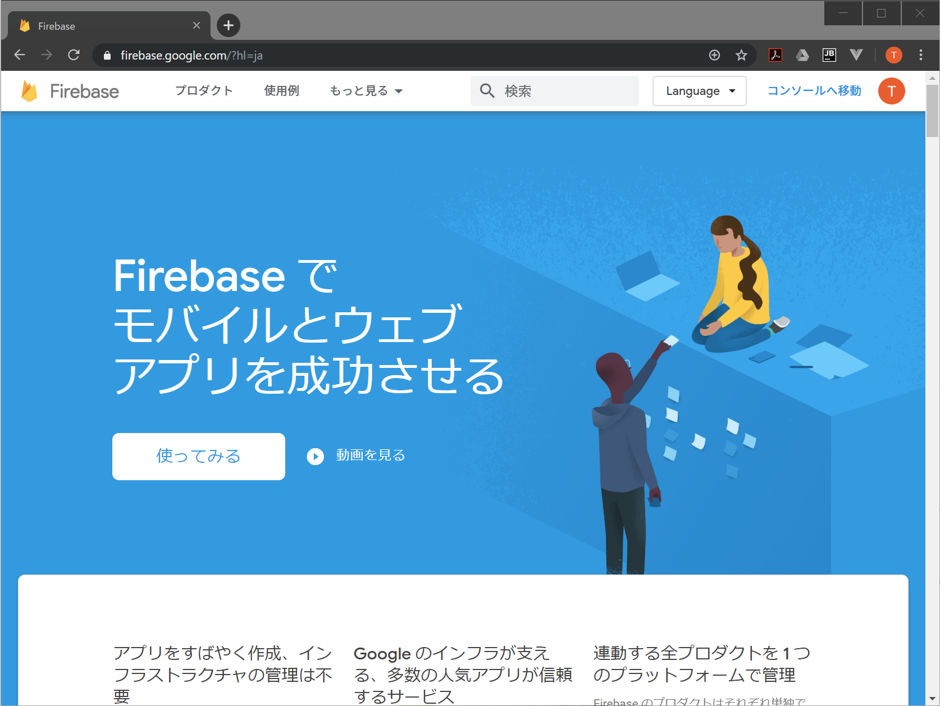This screenshot has width=940, height=706.
Task: Click the install plus icon in address bar
Action: pyautogui.click(x=714, y=55)
